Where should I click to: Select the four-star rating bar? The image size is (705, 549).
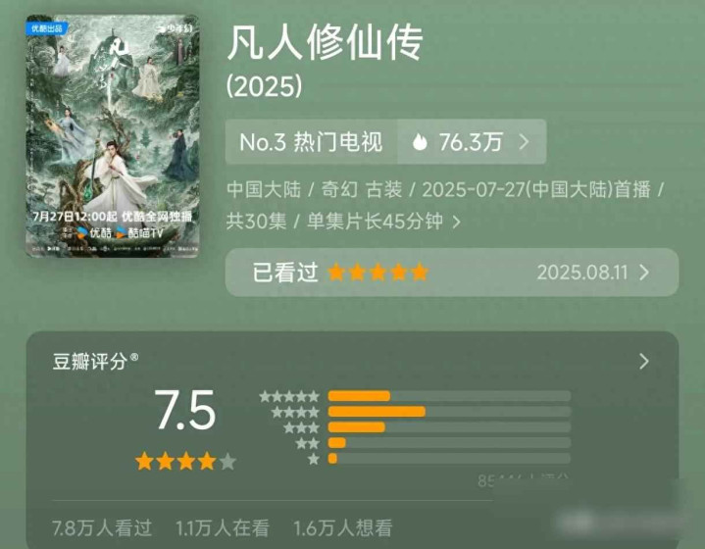(x=450, y=412)
